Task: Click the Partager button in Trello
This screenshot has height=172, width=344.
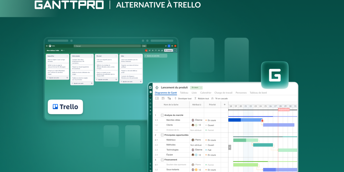Action: [x=168, y=50]
